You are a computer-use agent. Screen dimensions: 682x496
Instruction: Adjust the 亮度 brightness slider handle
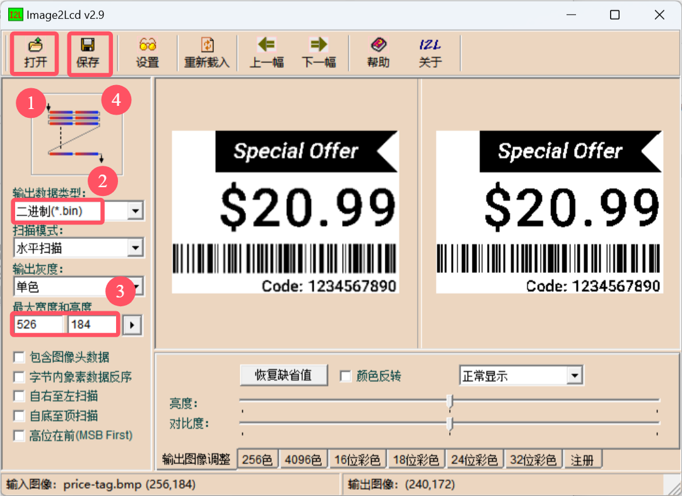pyautogui.click(x=450, y=401)
